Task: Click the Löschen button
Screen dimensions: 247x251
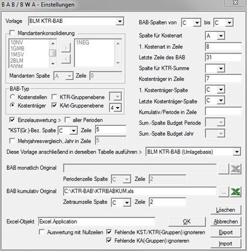Action: point(226,210)
